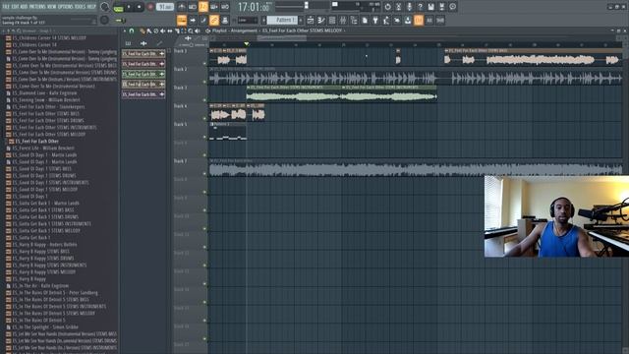Select the playlist Select tool
This screenshot has width=629, height=354.
pyautogui.click(x=184, y=30)
